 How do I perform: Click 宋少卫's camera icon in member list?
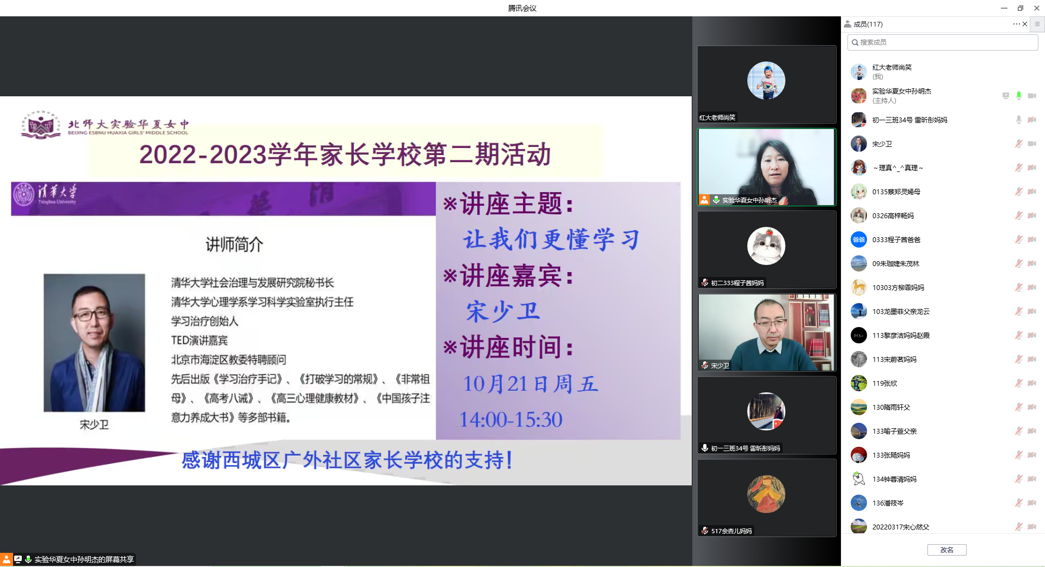[x=1032, y=144]
